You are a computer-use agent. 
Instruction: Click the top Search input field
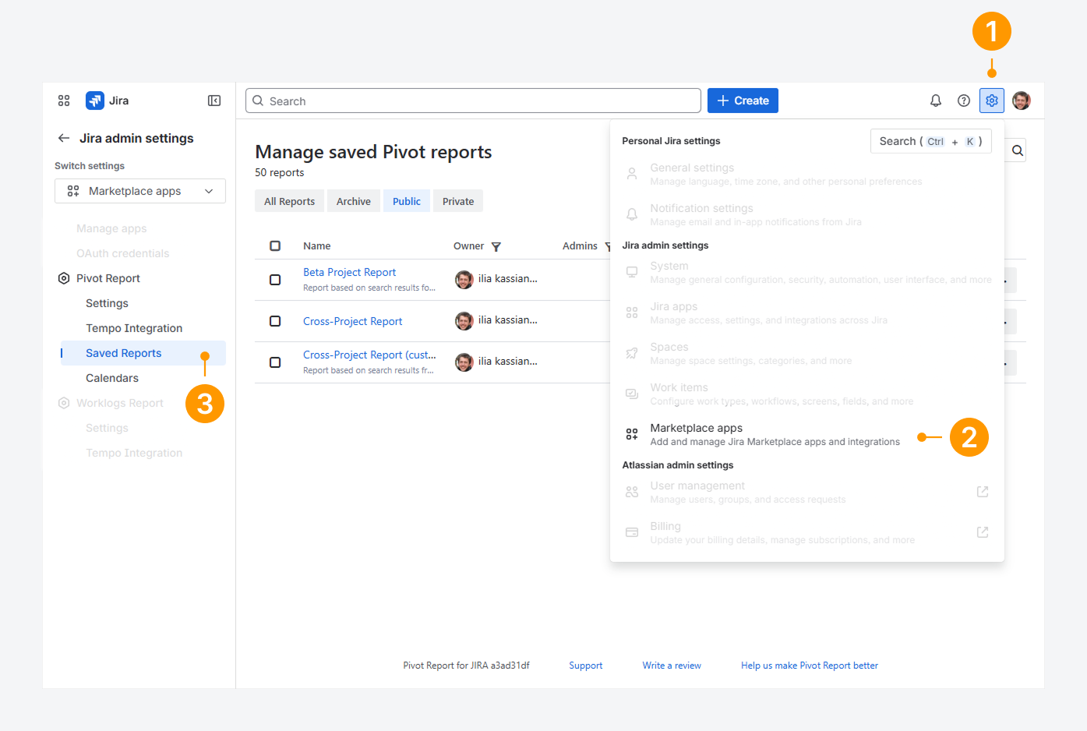tap(473, 101)
